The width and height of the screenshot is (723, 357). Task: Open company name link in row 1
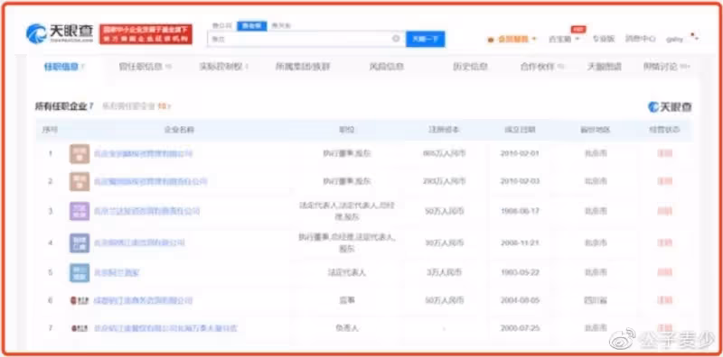pyautogui.click(x=143, y=153)
